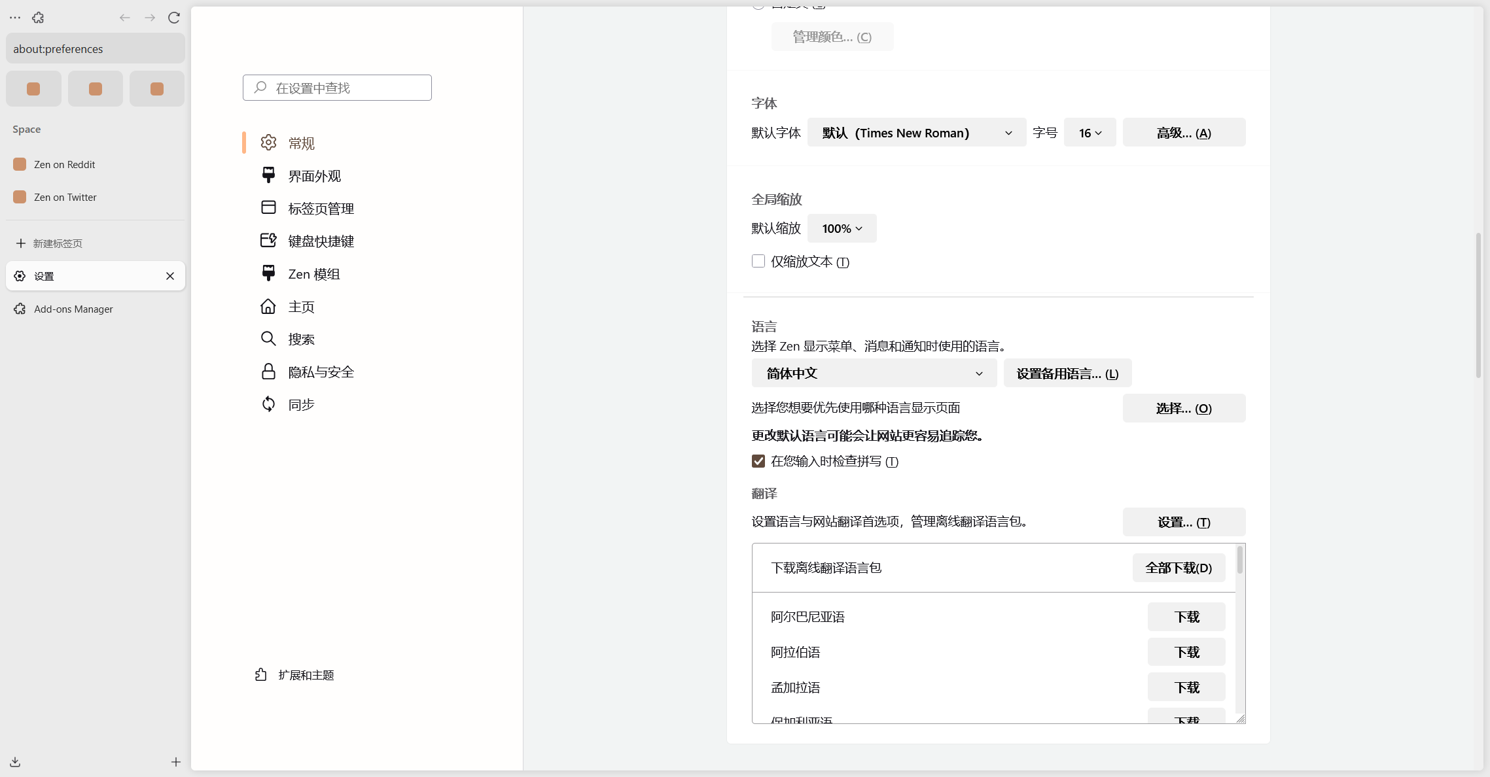The height and width of the screenshot is (777, 1490).
Task: Open the 简体中文 language dropdown
Action: (x=874, y=373)
